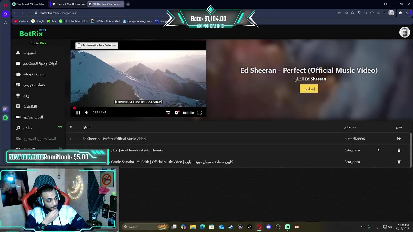Mute the video with the speaker icon
Screen dimensions: 413x232
(86, 112)
